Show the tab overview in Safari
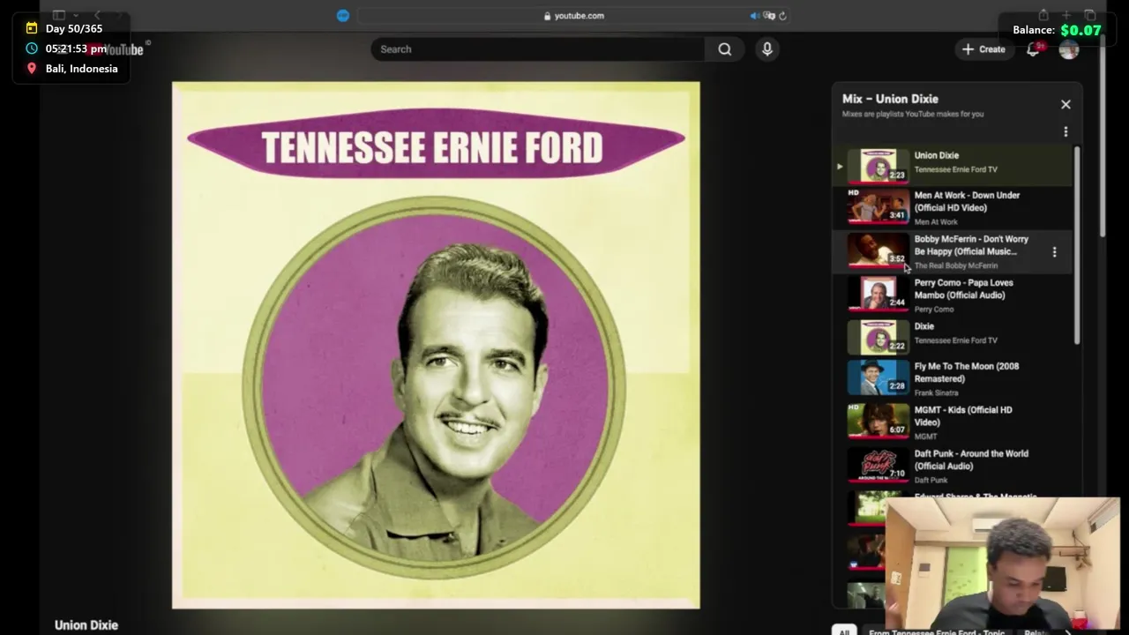1129x635 pixels. click(x=1090, y=15)
